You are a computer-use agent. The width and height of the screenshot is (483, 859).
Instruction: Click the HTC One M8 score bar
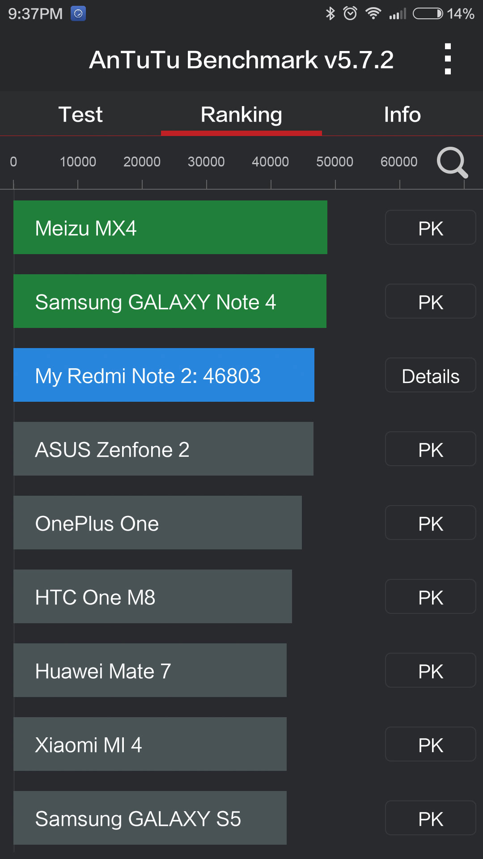tap(153, 596)
